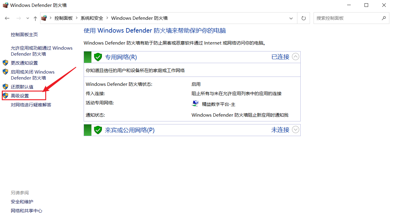
Task: Open 更改通知设置 link
Action: pos(24,63)
